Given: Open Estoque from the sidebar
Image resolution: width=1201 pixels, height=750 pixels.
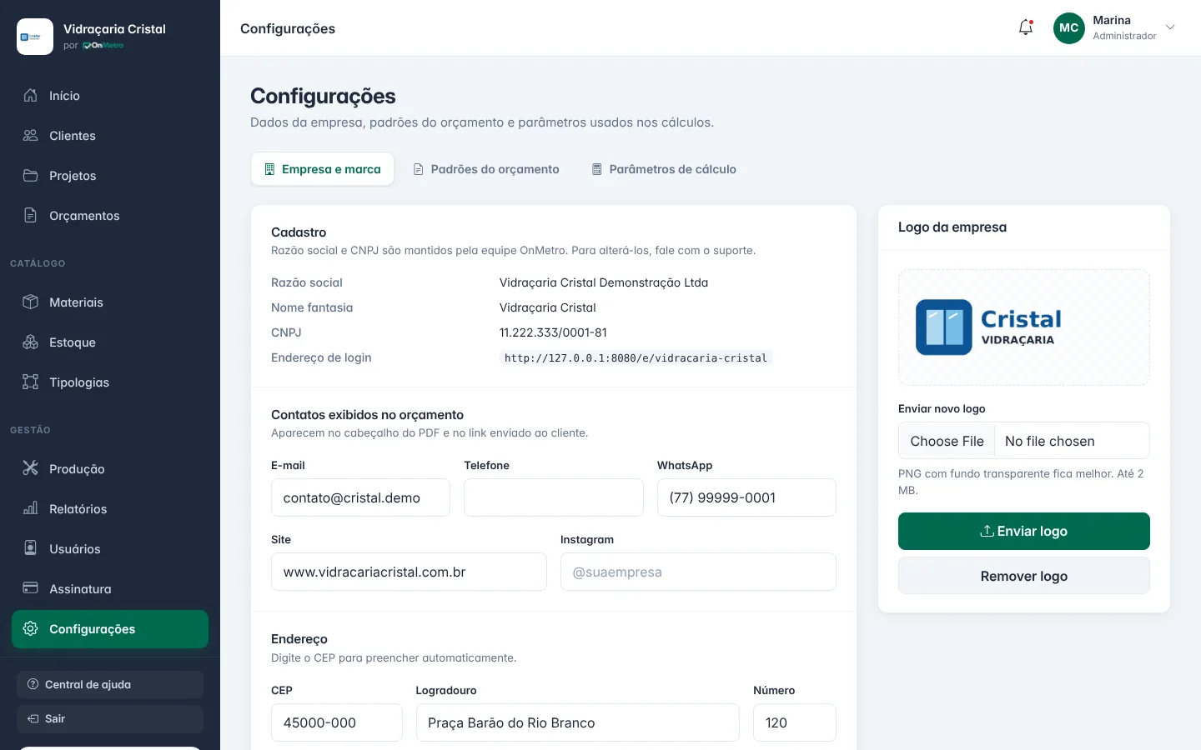Looking at the screenshot, I should click(110, 342).
